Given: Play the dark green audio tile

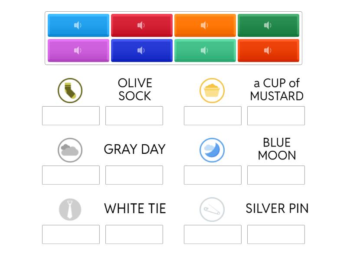Looking at the screenshot, I should click(x=268, y=26).
